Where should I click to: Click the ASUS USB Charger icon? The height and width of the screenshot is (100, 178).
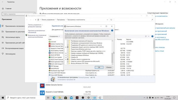pos(50,64)
